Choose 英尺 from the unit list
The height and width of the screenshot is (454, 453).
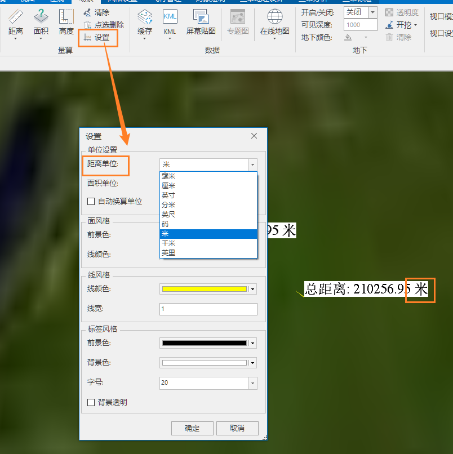(x=208, y=215)
